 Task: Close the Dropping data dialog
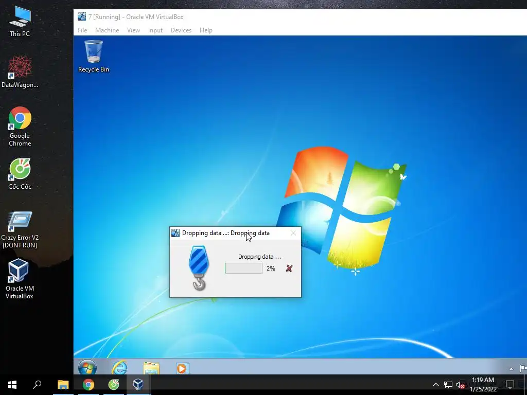pos(293,233)
